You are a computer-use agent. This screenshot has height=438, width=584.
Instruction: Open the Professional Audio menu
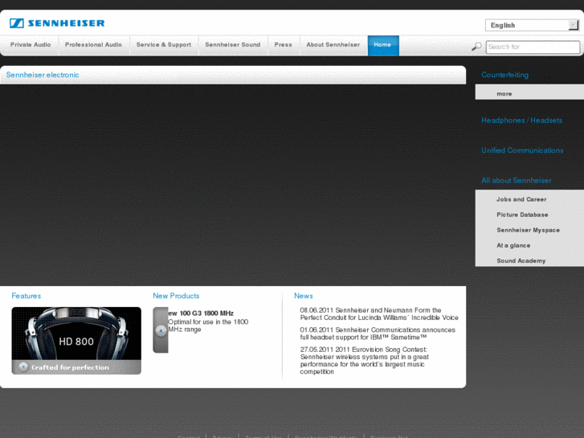point(93,45)
